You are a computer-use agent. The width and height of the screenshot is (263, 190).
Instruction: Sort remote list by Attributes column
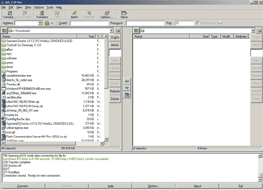tap(241, 36)
